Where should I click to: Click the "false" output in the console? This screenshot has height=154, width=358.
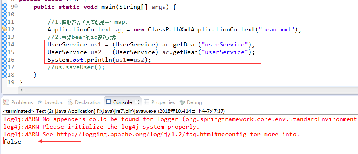tap(12, 142)
